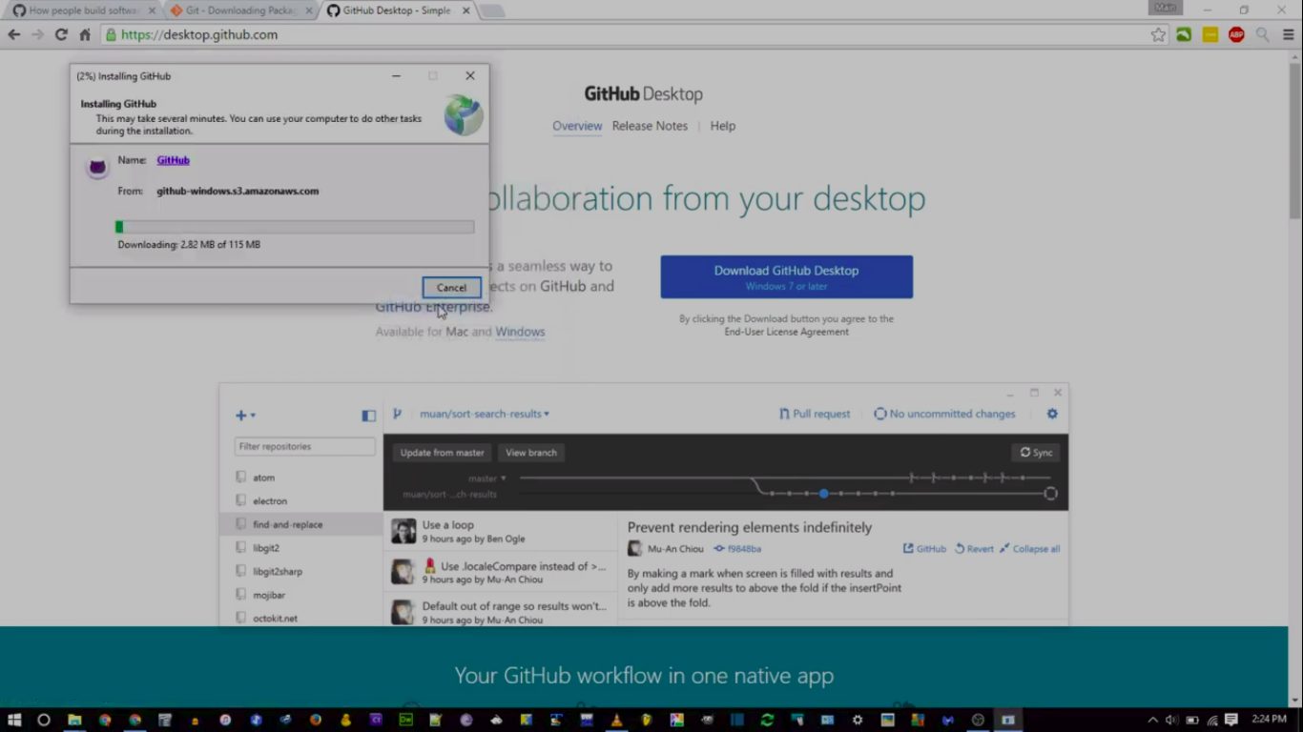Reload the page with the refresh icon
This screenshot has width=1303, height=732.
click(61, 34)
